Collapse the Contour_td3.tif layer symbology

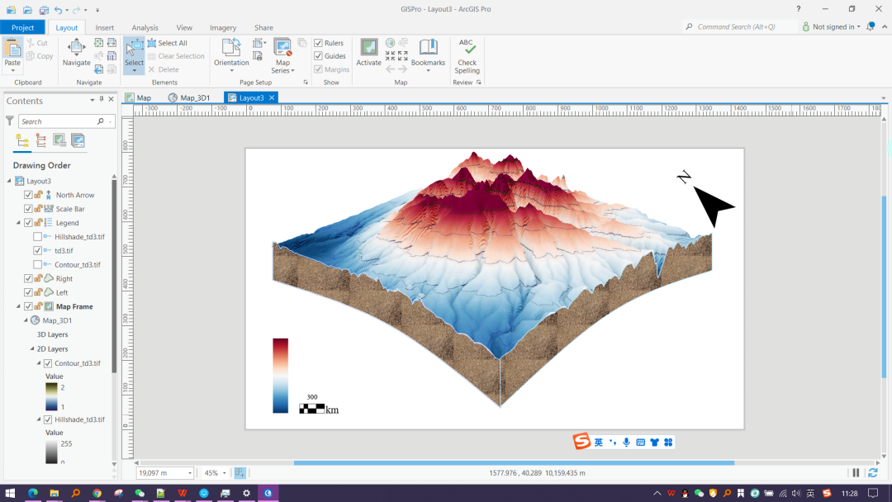pyautogui.click(x=39, y=362)
